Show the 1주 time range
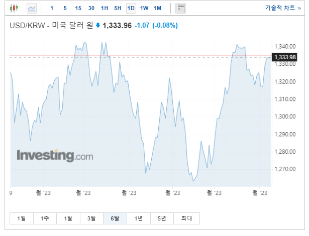Viewport: 309px width, 236px height. tap(45, 218)
